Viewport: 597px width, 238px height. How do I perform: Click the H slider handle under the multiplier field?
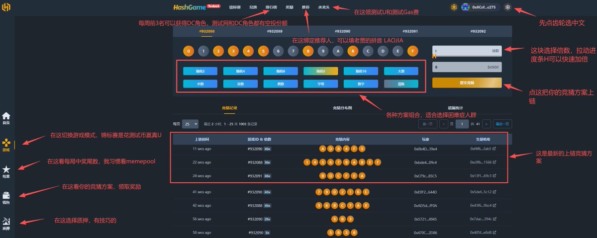(x=434, y=56)
